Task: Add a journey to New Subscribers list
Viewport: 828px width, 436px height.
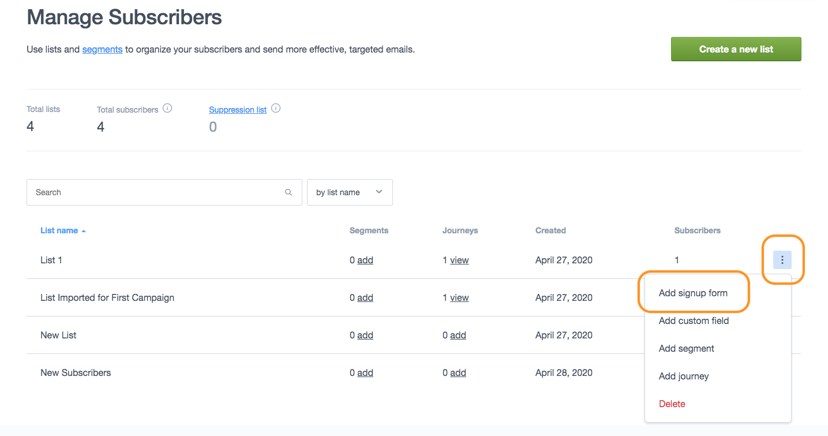Action: [x=458, y=373]
